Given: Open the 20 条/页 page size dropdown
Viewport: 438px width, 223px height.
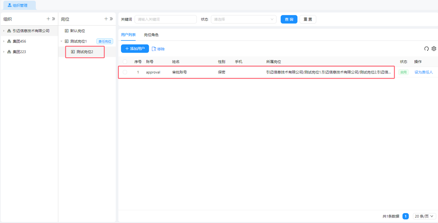Looking at the screenshot, I should (424, 216).
